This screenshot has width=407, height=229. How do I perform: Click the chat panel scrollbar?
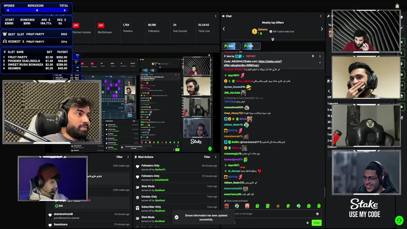click(325, 193)
